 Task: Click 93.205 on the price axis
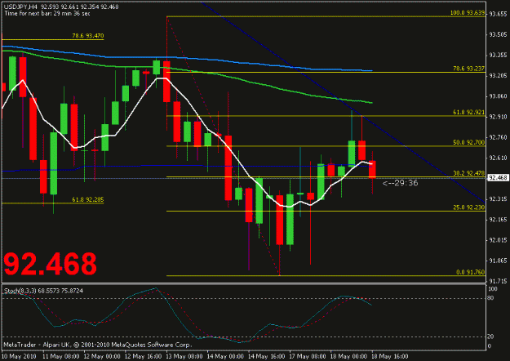click(498, 75)
